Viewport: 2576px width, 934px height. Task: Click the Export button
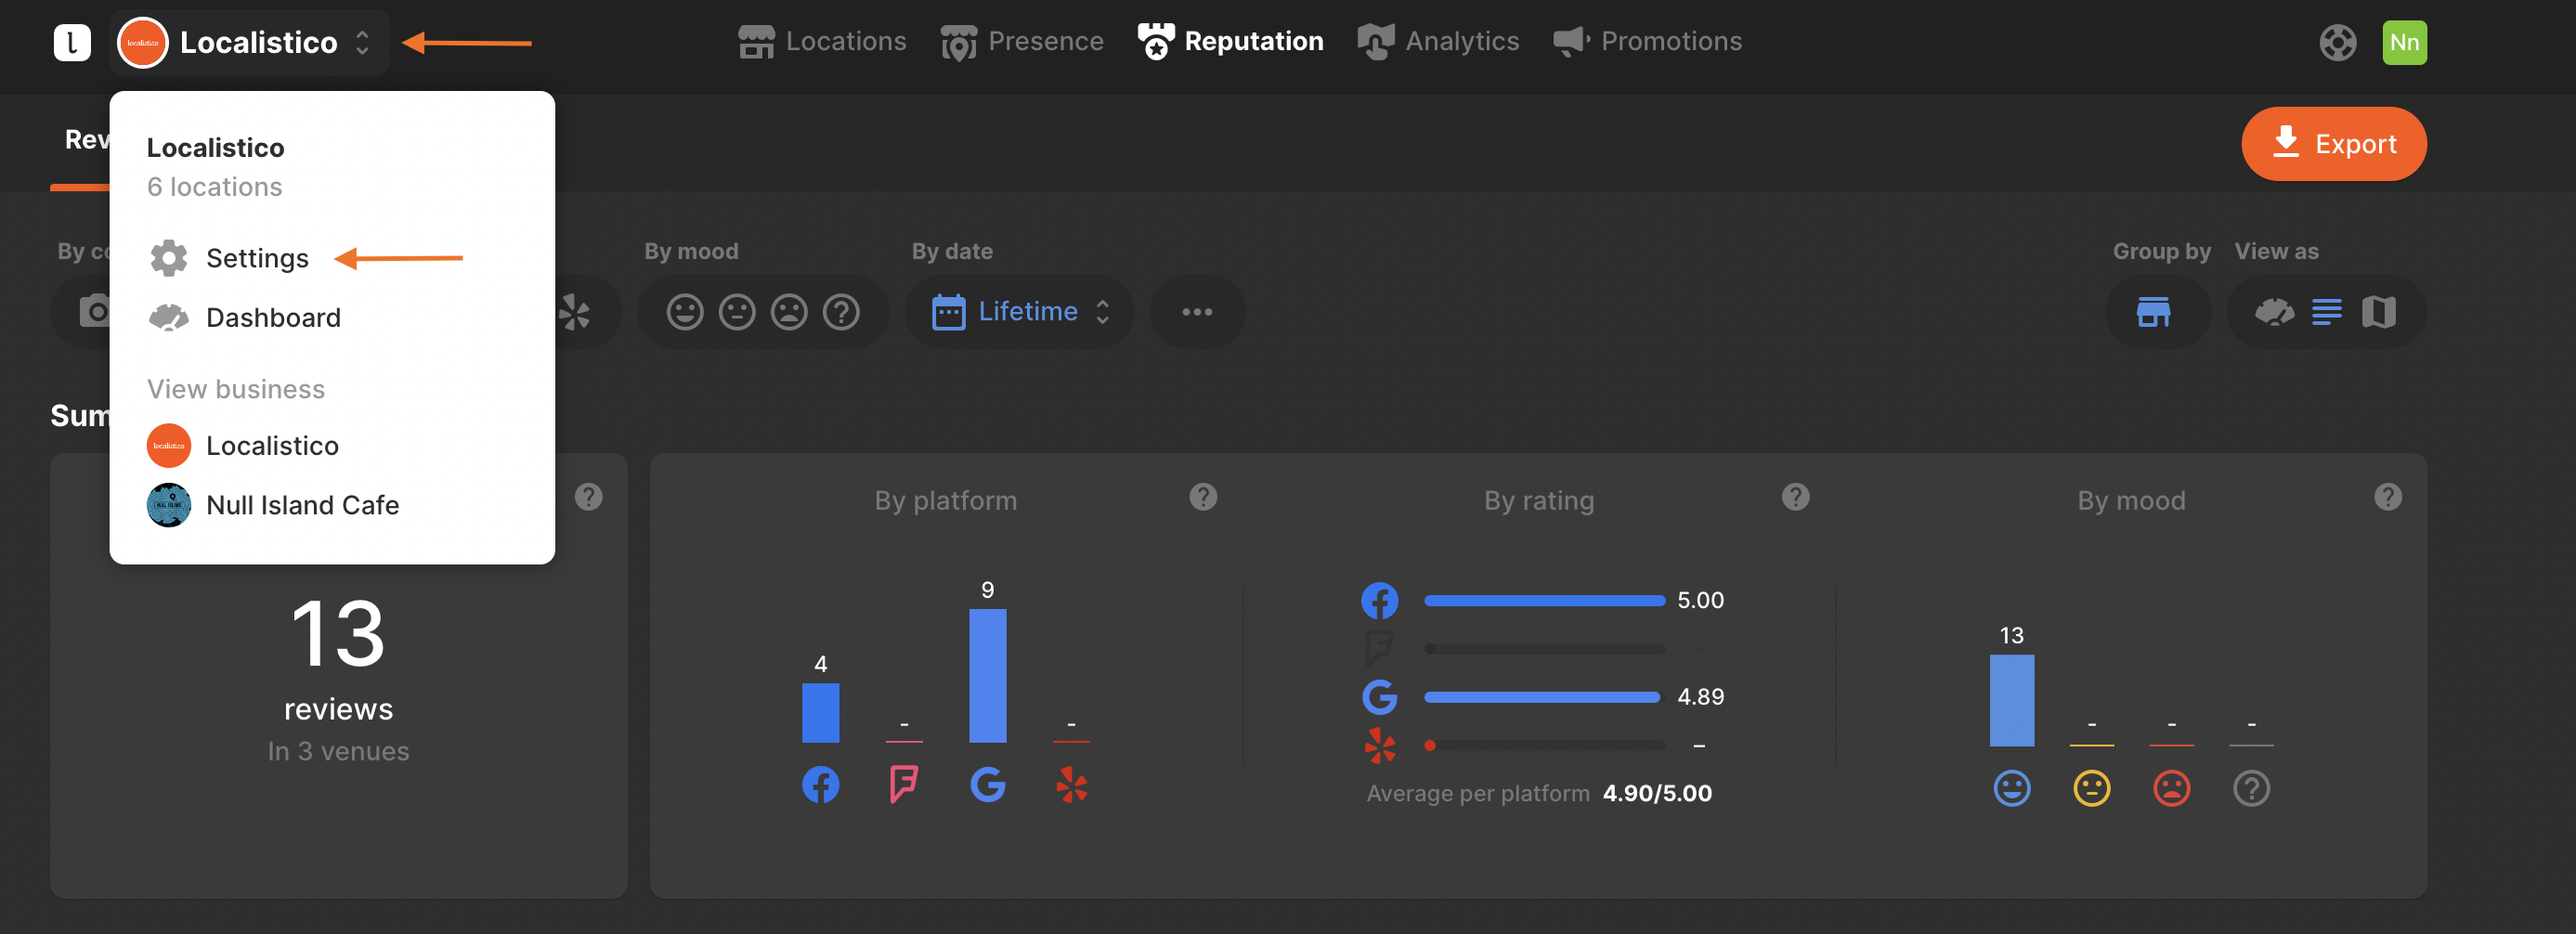point(2333,144)
